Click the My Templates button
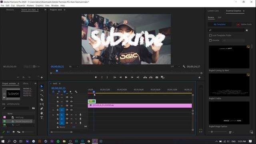This screenshot has width=256, height=144. pyautogui.click(x=220, y=24)
